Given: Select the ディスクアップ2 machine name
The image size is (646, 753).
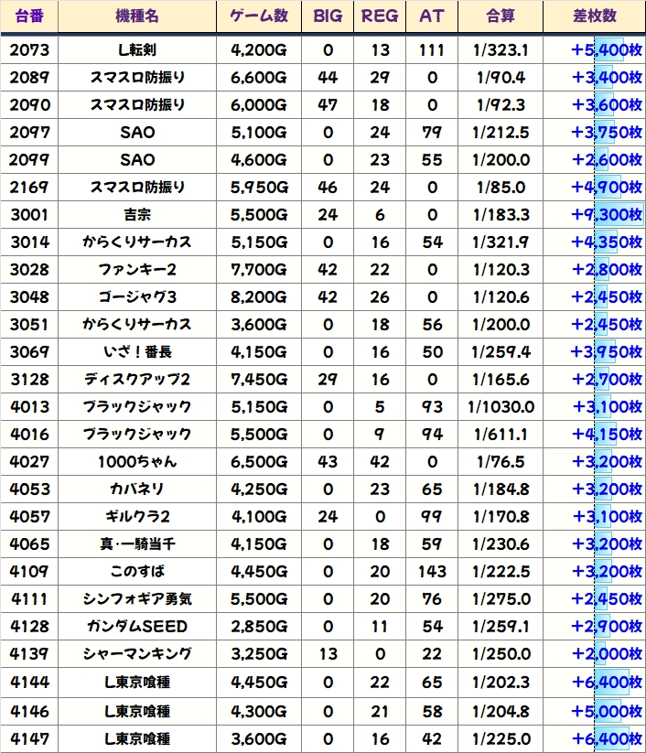Looking at the screenshot, I should pyautogui.click(x=137, y=380).
